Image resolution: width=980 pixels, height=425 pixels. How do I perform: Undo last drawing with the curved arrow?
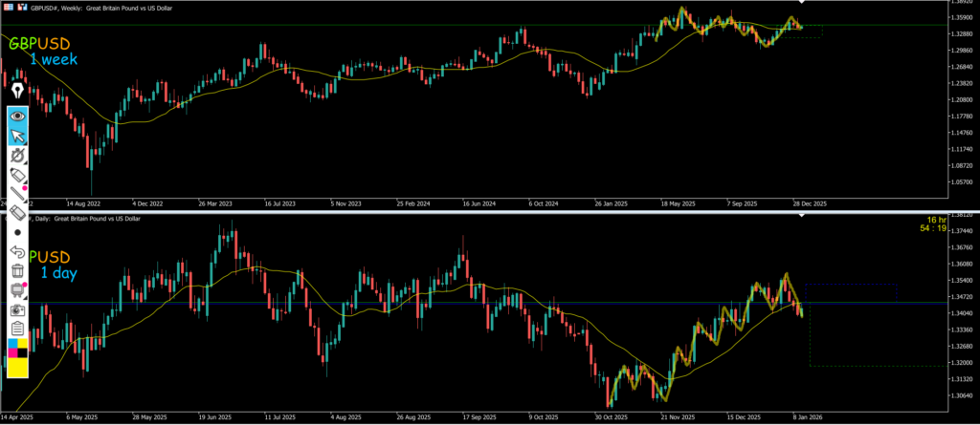[17, 251]
